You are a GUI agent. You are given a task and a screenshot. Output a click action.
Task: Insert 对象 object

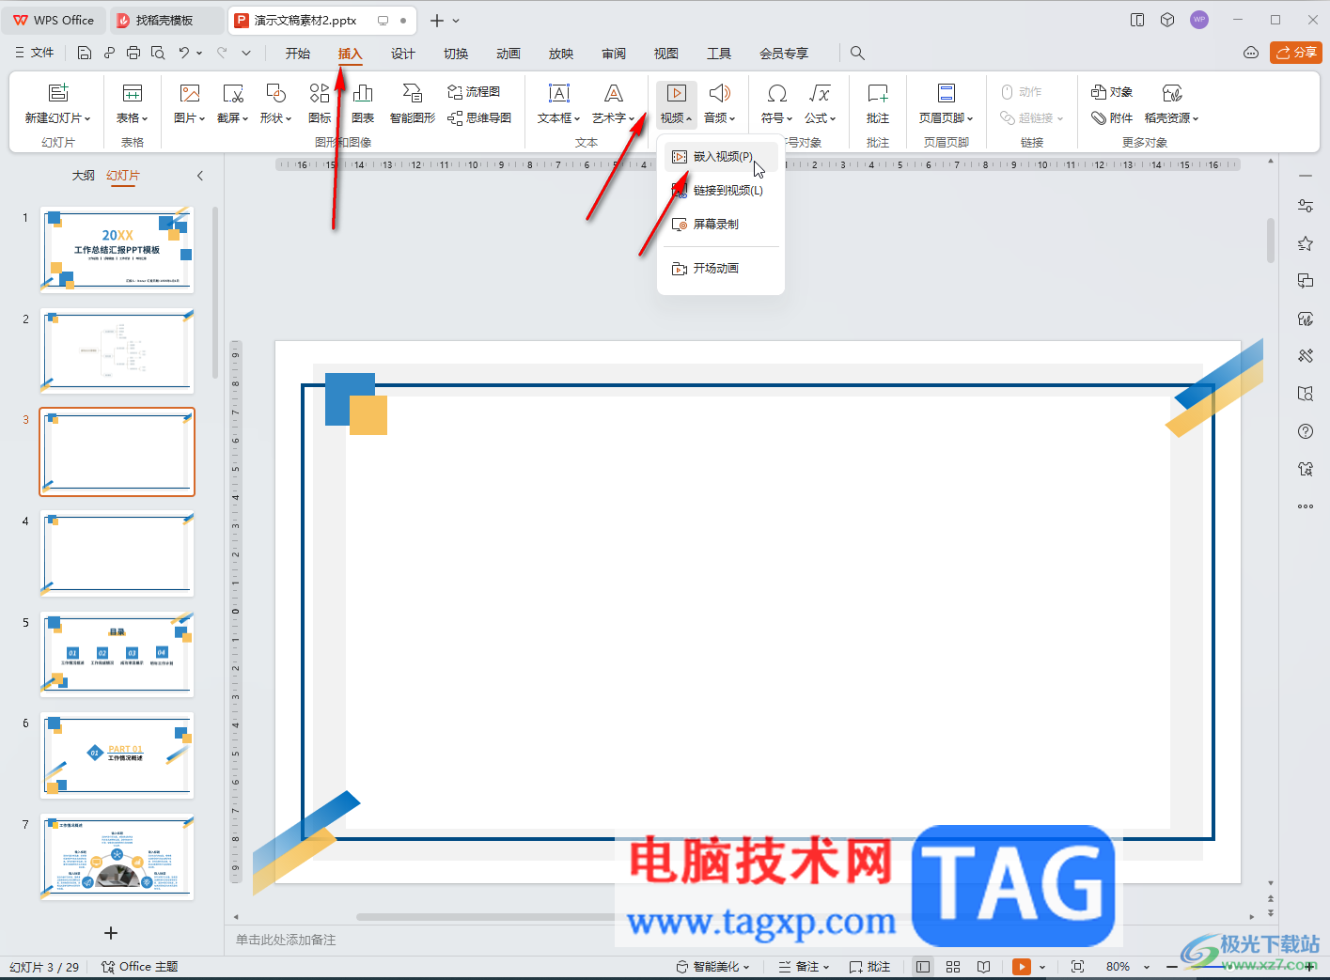click(1112, 92)
